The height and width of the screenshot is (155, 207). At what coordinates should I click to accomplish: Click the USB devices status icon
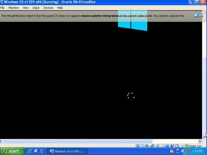point(157,146)
